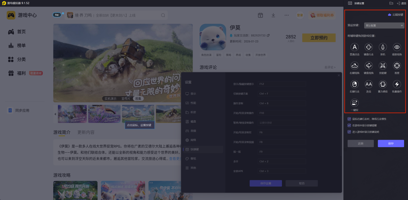Toggle 在游戏中显示按键提醒 checkbox
This screenshot has width=408, height=200.
349,125
